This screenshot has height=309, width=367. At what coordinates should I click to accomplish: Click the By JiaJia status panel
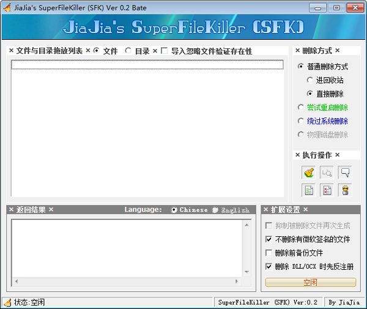pyautogui.click(x=344, y=302)
